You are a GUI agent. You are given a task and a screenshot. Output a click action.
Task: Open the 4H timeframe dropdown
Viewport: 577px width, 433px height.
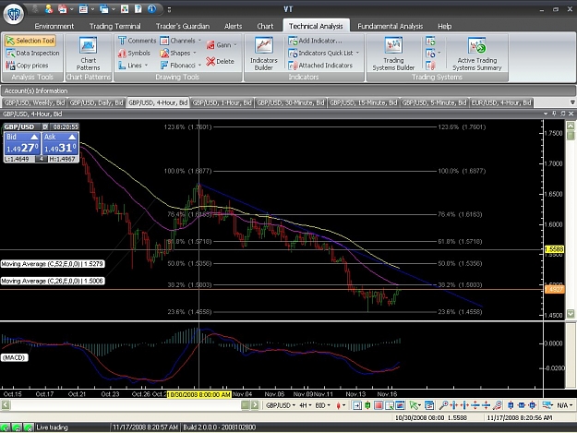click(x=306, y=405)
